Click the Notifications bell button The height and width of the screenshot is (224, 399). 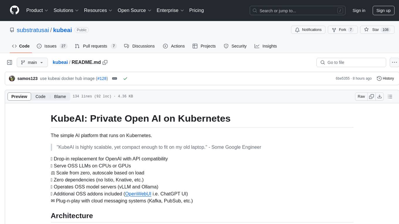(308, 30)
